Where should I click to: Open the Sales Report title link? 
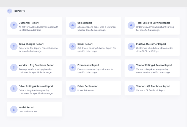click(85, 23)
